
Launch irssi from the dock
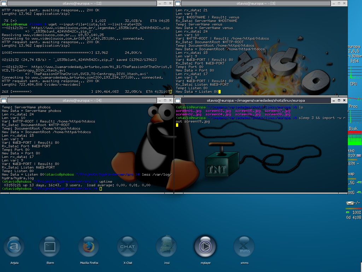[x=166, y=247]
